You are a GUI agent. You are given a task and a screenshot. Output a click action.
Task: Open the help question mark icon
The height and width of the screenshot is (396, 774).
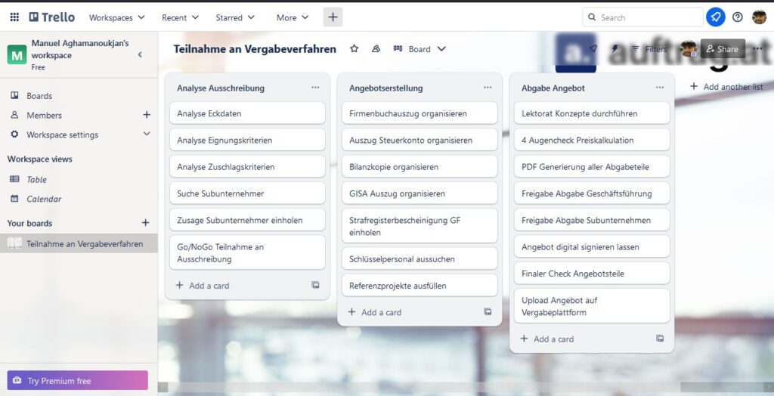pos(738,17)
